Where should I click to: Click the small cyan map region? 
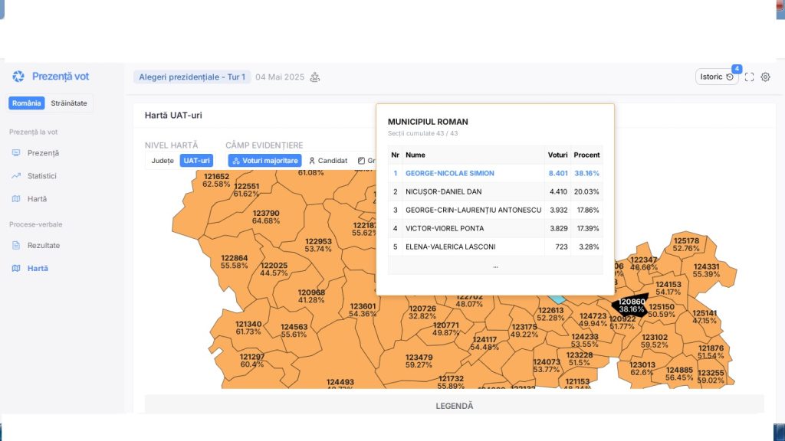(x=557, y=299)
